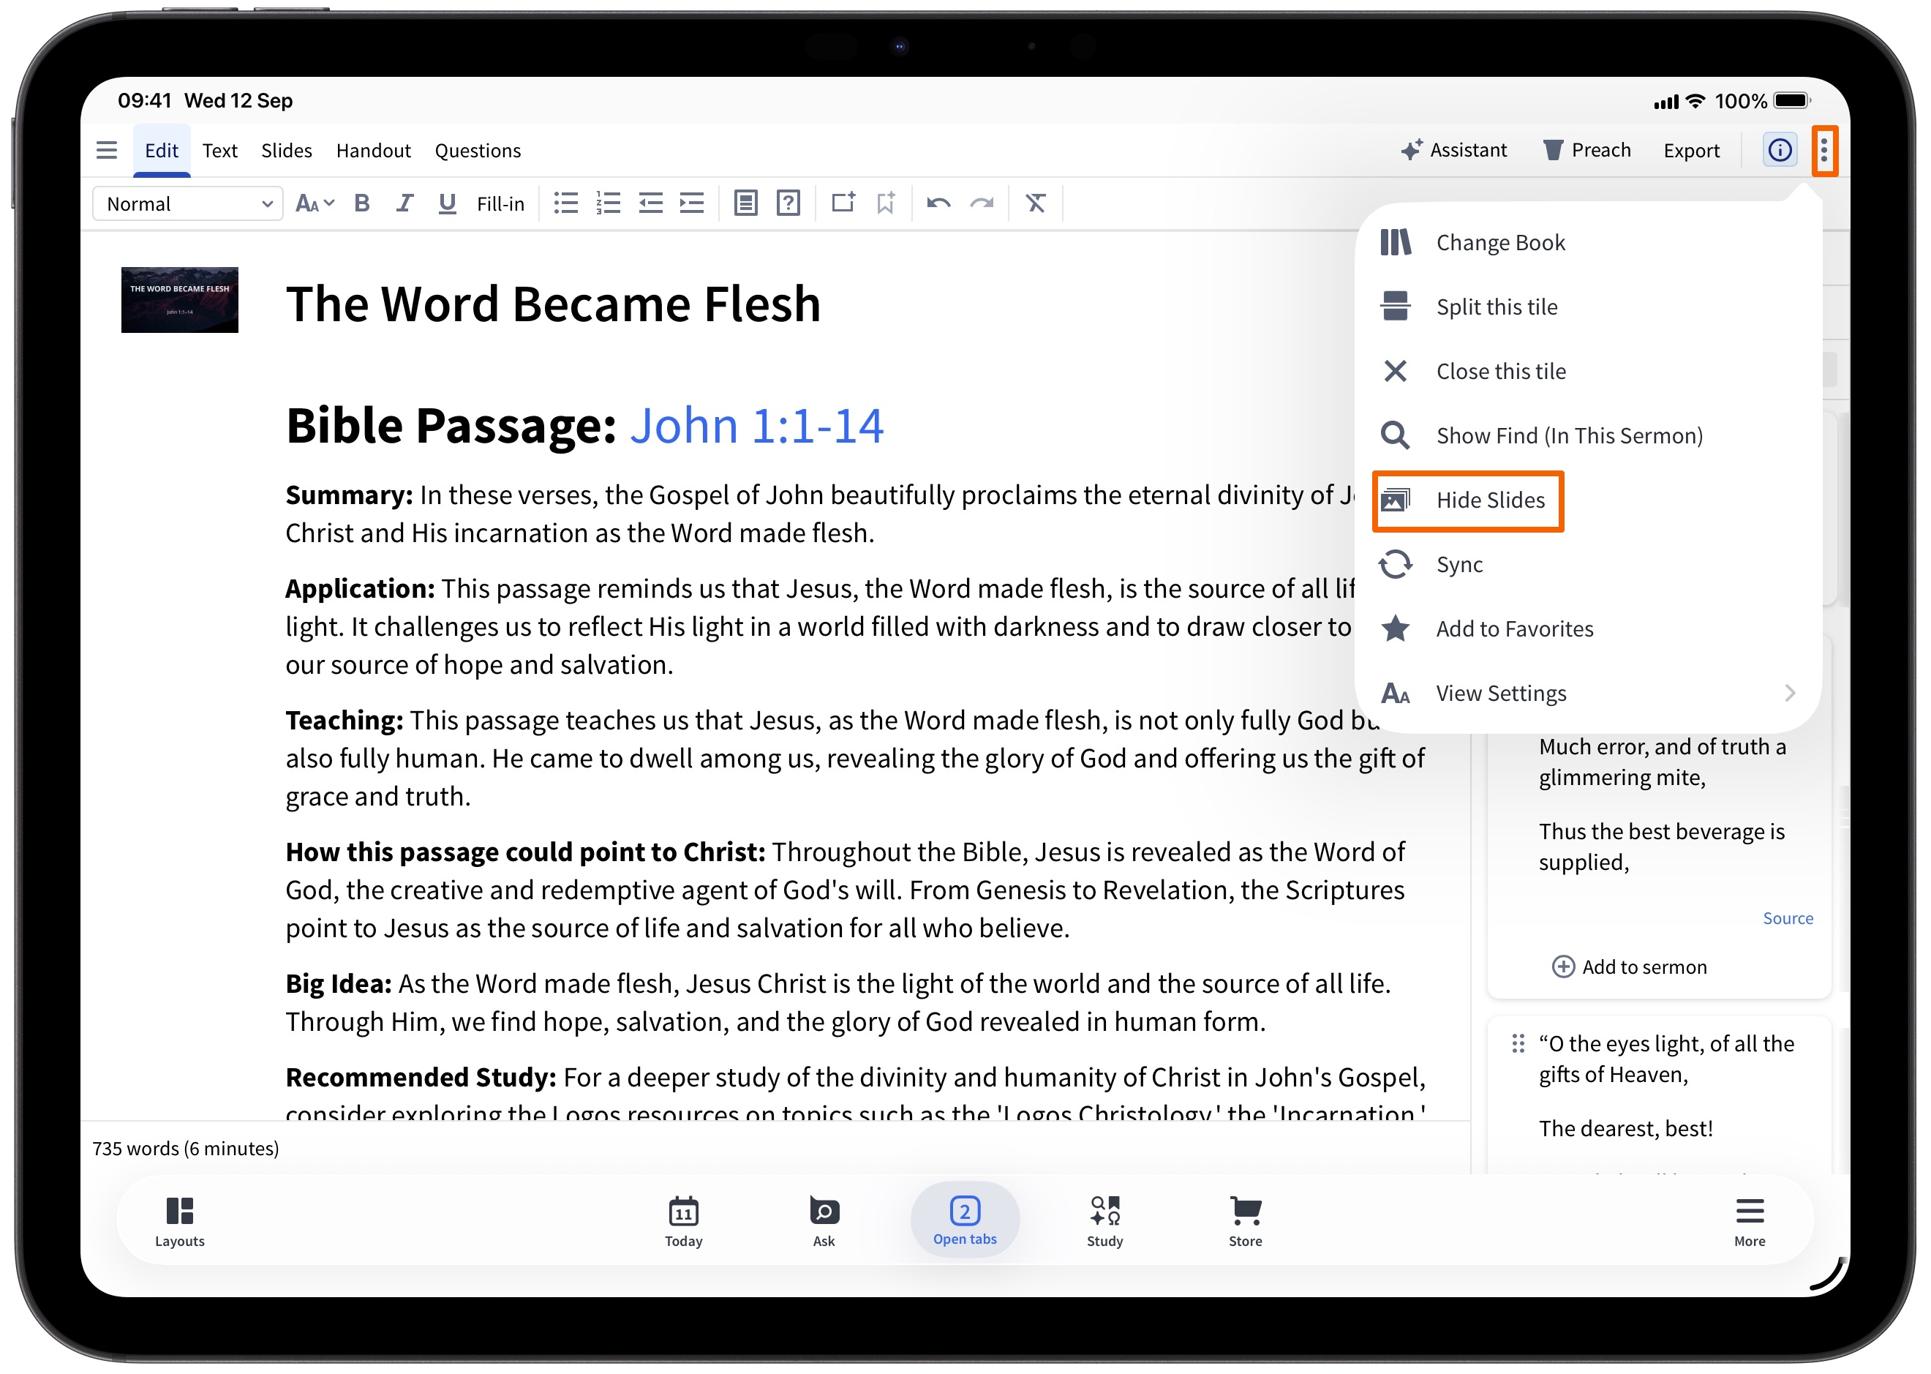Undo the last edit
Image resolution: width=1931 pixels, height=1374 pixels.
pyautogui.click(x=939, y=204)
